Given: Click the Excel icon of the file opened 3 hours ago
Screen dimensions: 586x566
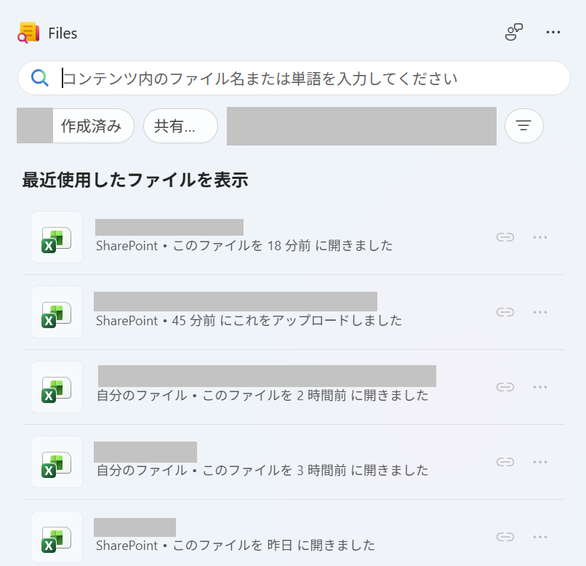Looking at the screenshot, I should pos(57,462).
